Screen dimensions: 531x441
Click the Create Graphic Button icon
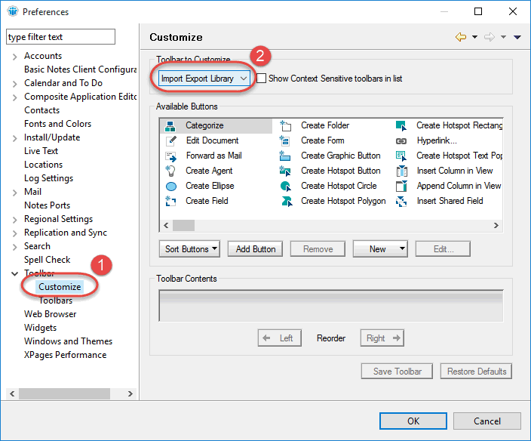coord(285,156)
